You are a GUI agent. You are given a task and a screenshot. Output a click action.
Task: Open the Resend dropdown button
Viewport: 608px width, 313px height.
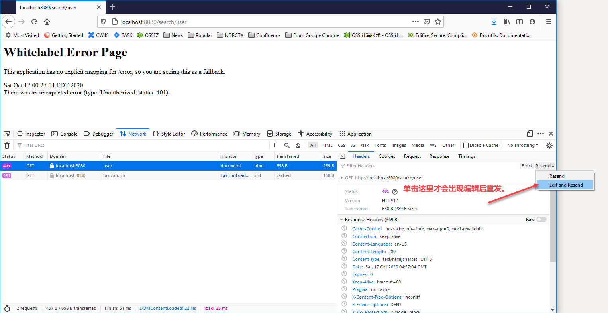click(545, 166)
